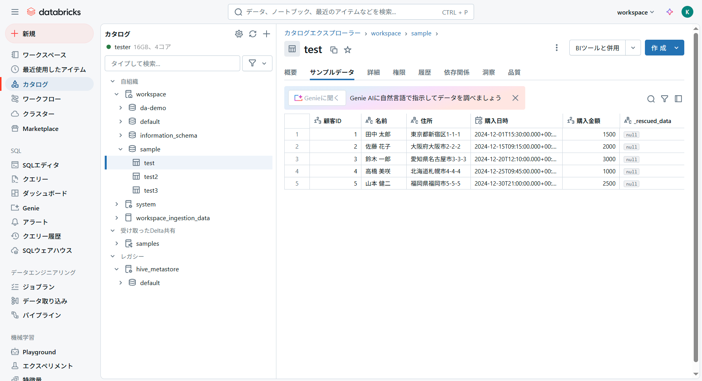Screen dimensions: 702x381
Task: Open the catalog filter dropdown
Action: click(x=257, y=63)
